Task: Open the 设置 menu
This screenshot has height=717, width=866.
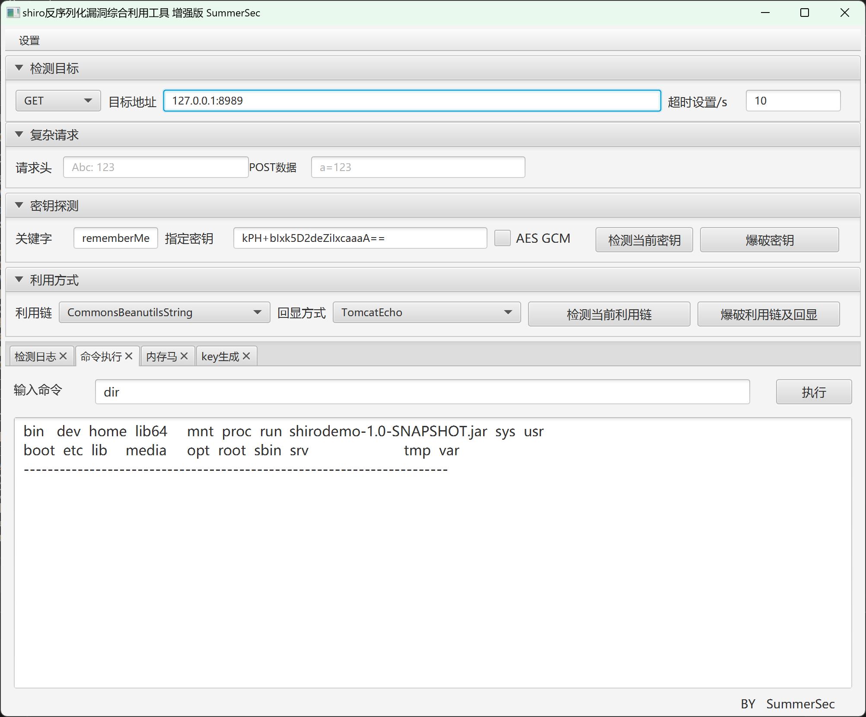Action: tap(29, 41)
